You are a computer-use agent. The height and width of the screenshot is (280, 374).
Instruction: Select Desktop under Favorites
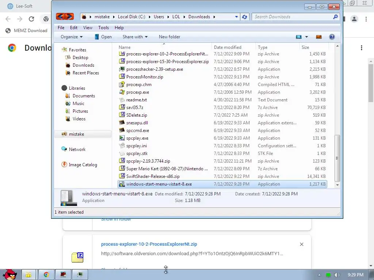[x=80, y=58]
